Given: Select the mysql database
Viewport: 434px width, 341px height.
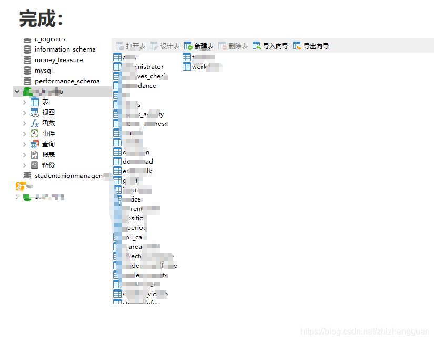Looking at the screenshot, I should [42, 70].
